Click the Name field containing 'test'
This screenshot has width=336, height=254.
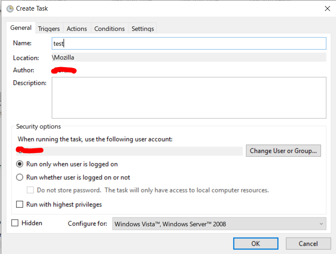(x=188, y=43)
